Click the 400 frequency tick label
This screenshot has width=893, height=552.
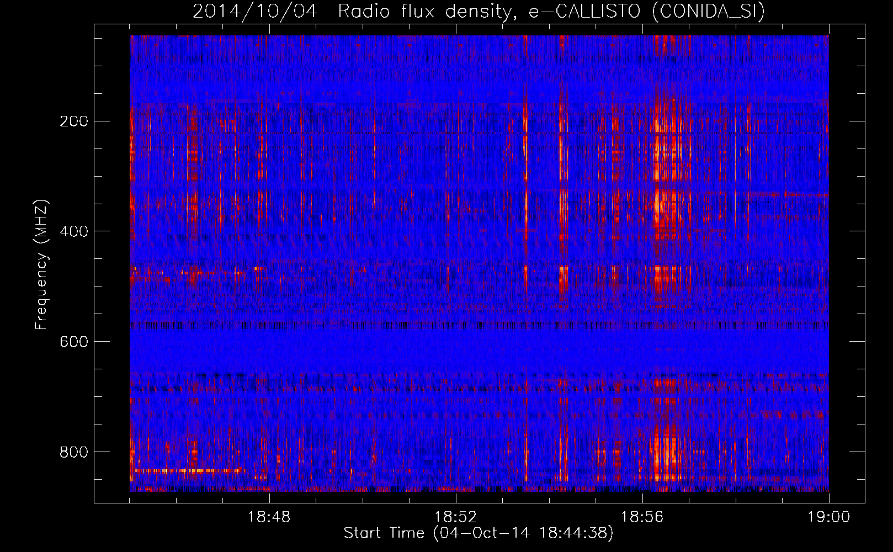click(x=73, y=232)
